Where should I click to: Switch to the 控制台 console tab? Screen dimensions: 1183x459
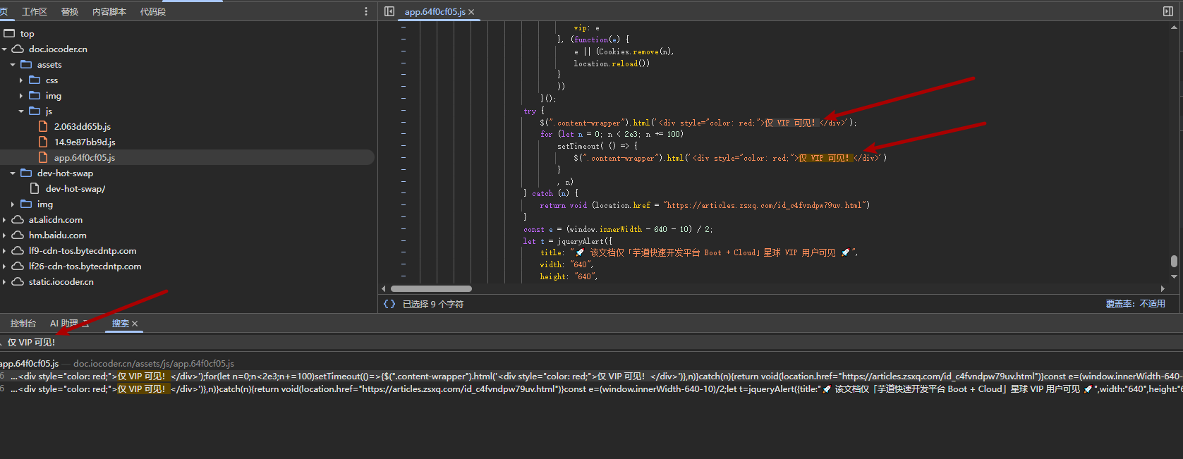click(x=23, y=324)
